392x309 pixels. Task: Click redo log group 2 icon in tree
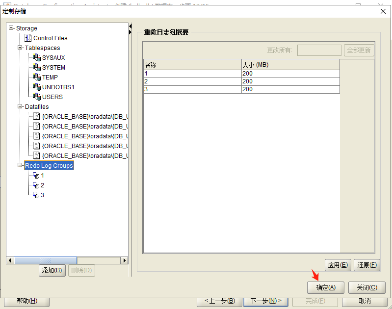(36, 185)
